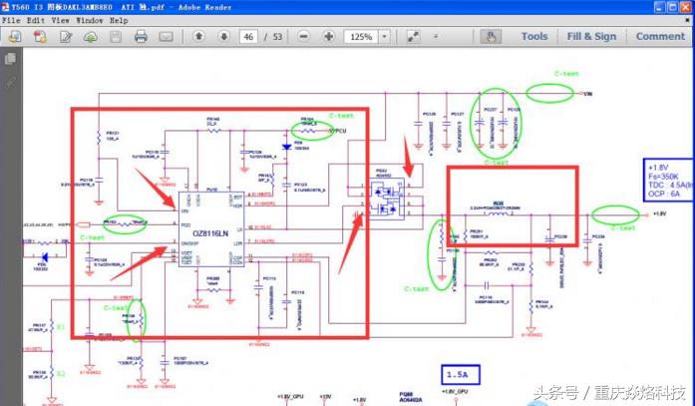
Task: Go to the previous page arrow
Action: click(198, 37)
